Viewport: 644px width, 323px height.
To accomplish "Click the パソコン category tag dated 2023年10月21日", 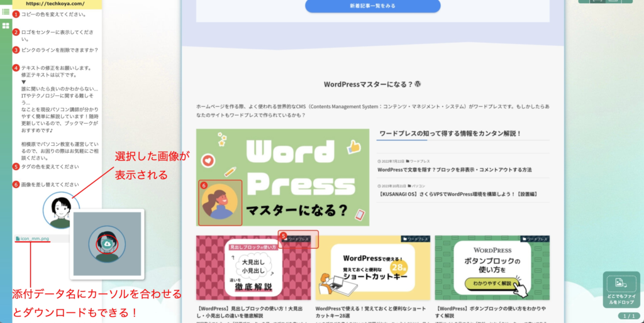I will (416, 186).
